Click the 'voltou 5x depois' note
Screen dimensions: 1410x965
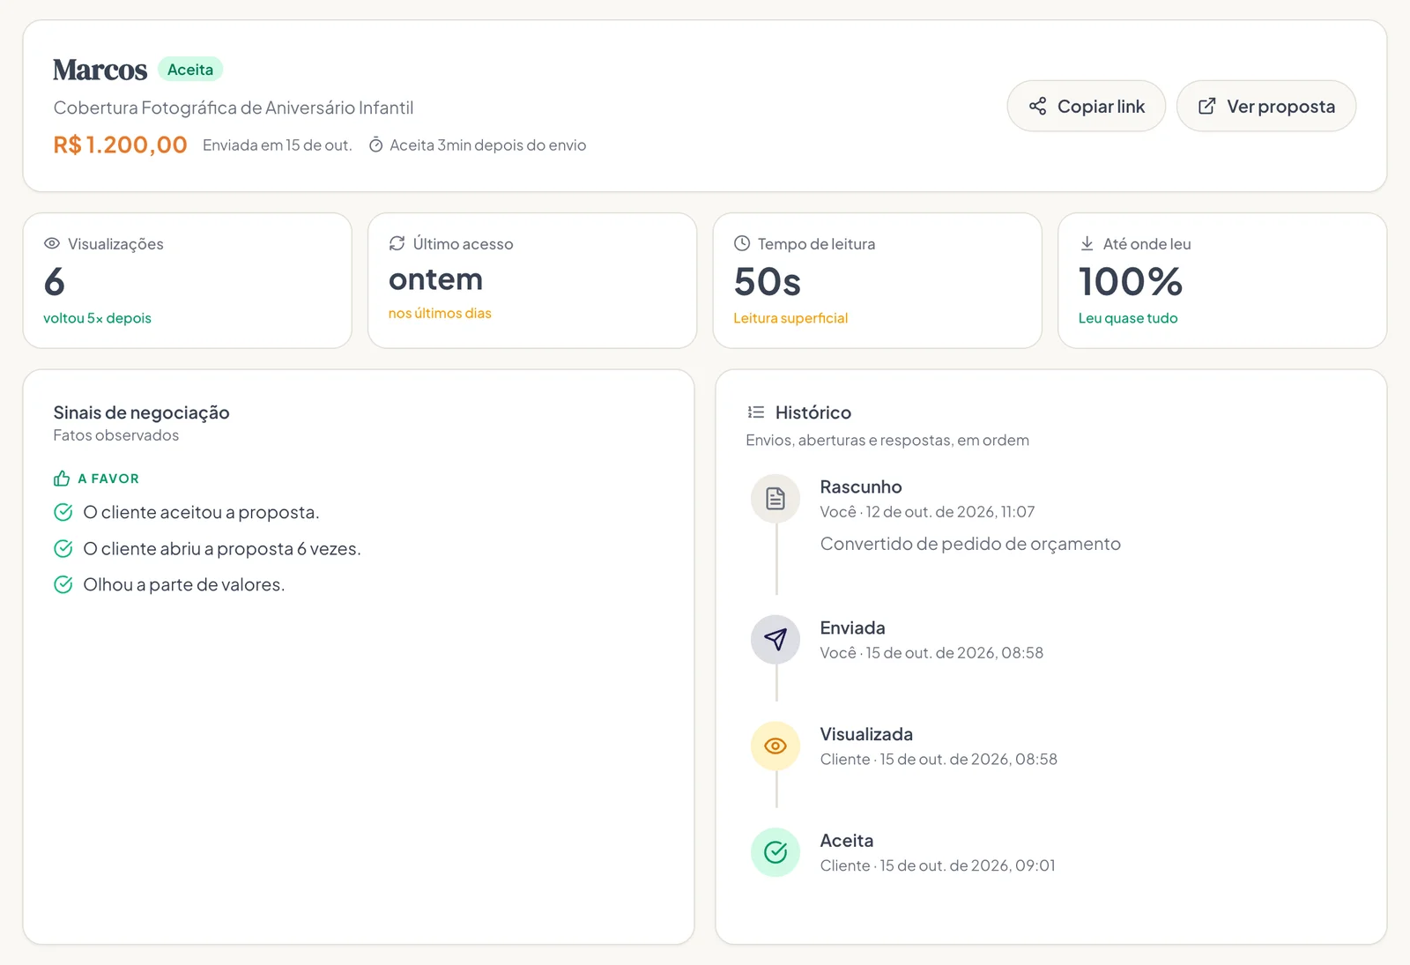[97, 318]
